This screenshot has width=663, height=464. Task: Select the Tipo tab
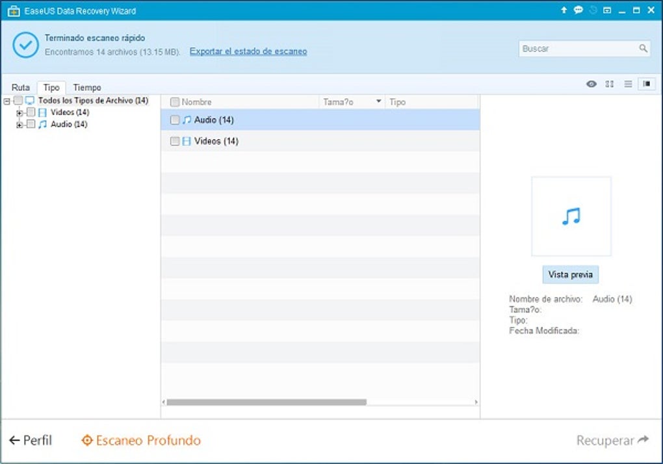click(x=51, y=88)
